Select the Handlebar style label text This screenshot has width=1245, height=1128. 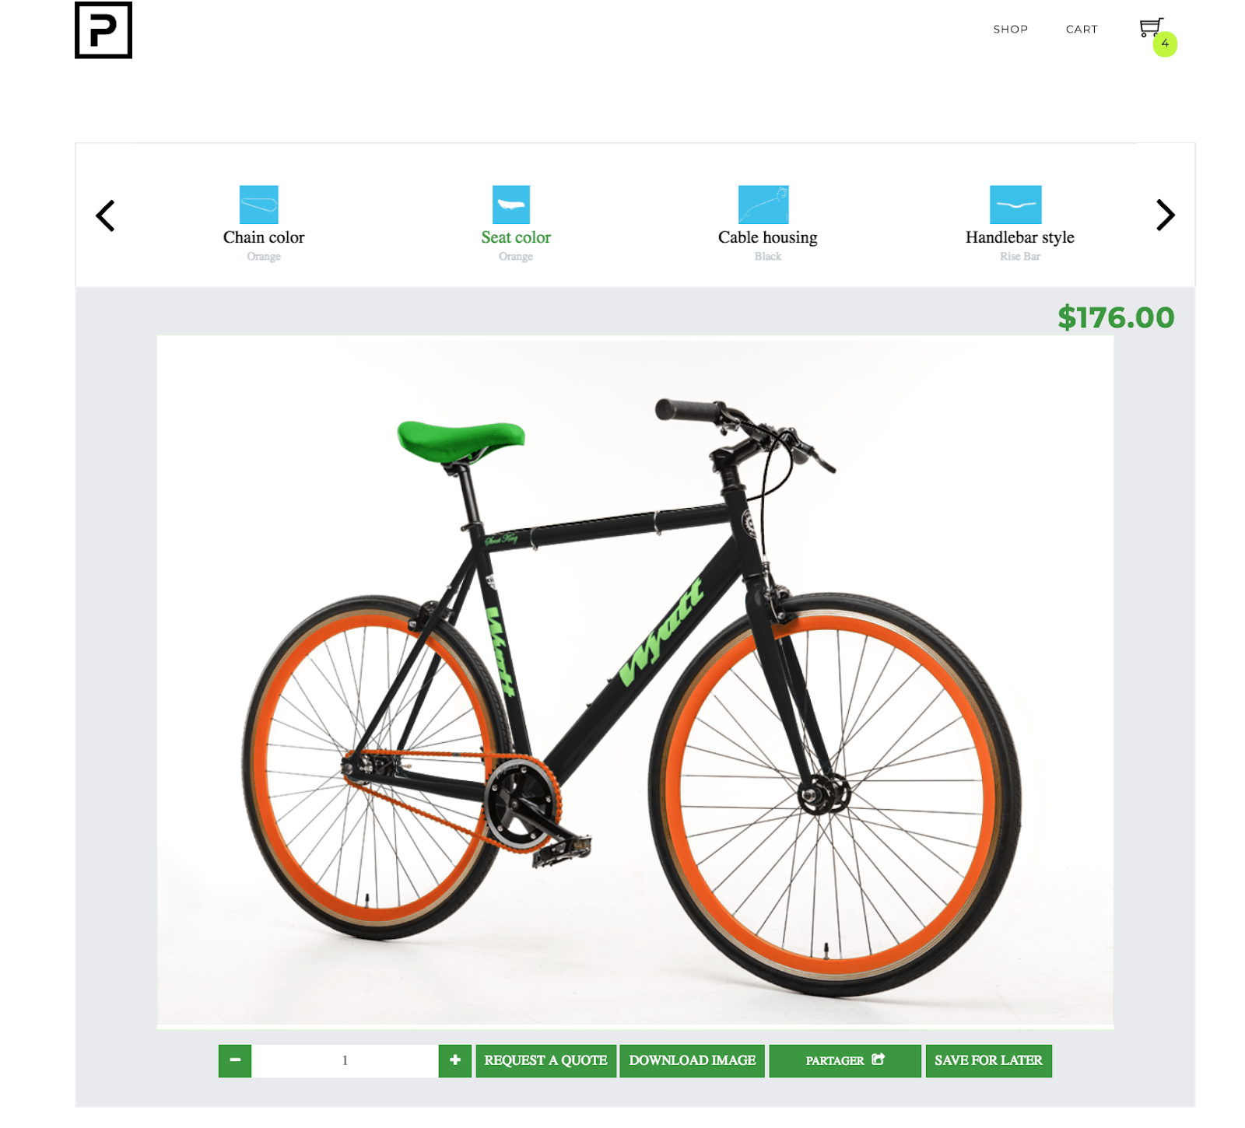[x=1019, y=237]
